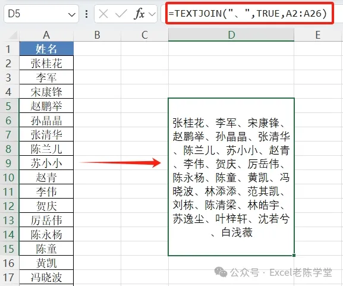Click the 姓名 header cell
Image resolution: width=343 pixels, height=286 pixels.
click(x=46, y=49)
